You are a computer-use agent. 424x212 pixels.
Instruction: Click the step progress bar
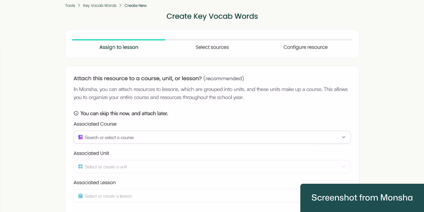pyautogui.click(x=212, y=40)
